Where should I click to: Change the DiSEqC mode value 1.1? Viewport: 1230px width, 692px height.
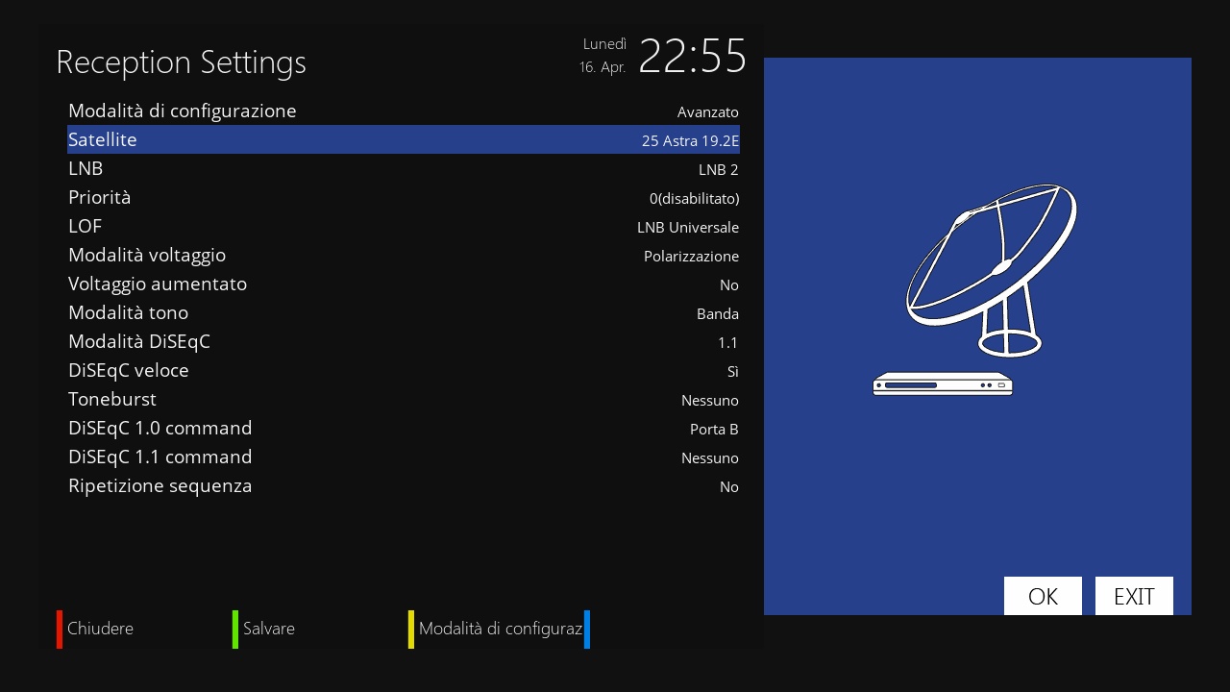coord(728,343)
